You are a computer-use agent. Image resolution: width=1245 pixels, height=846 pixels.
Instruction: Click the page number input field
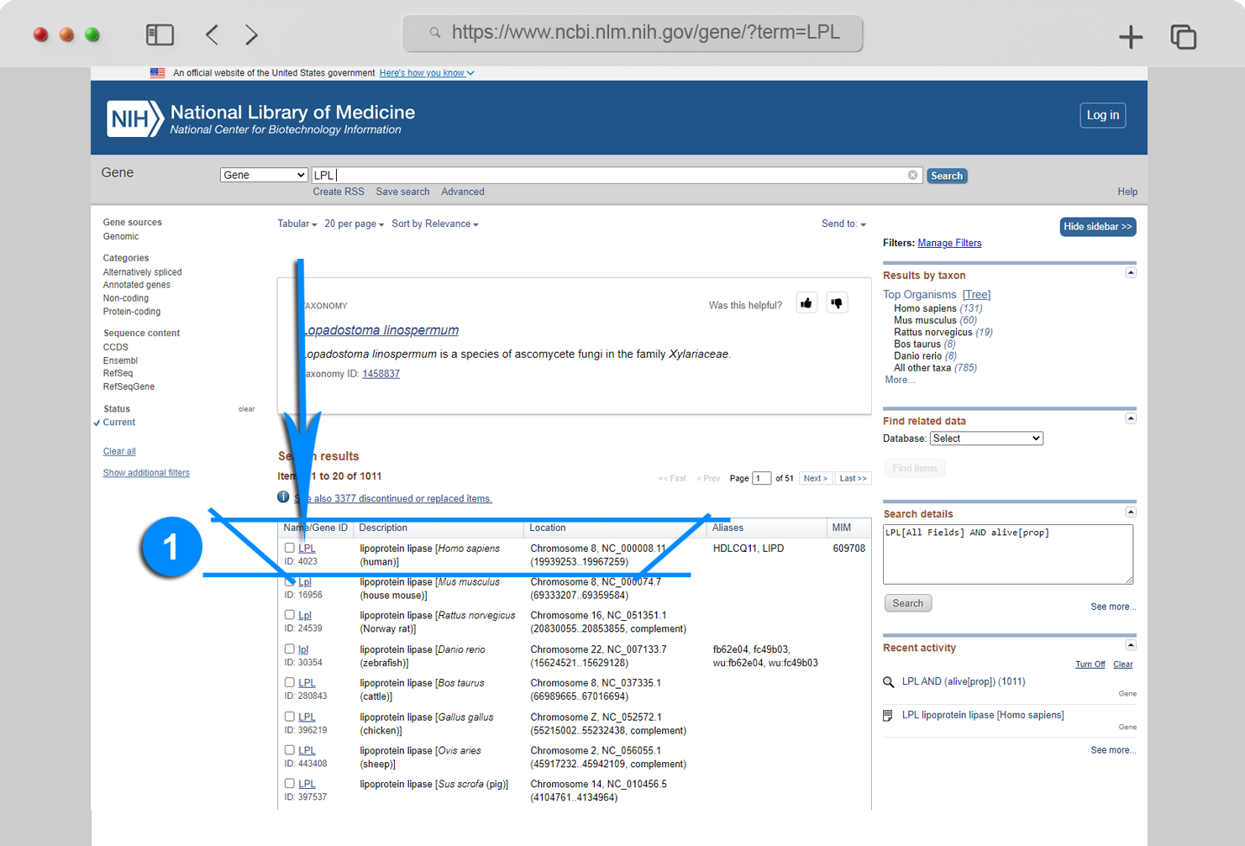pyautogui.click(x=761, y=478)
